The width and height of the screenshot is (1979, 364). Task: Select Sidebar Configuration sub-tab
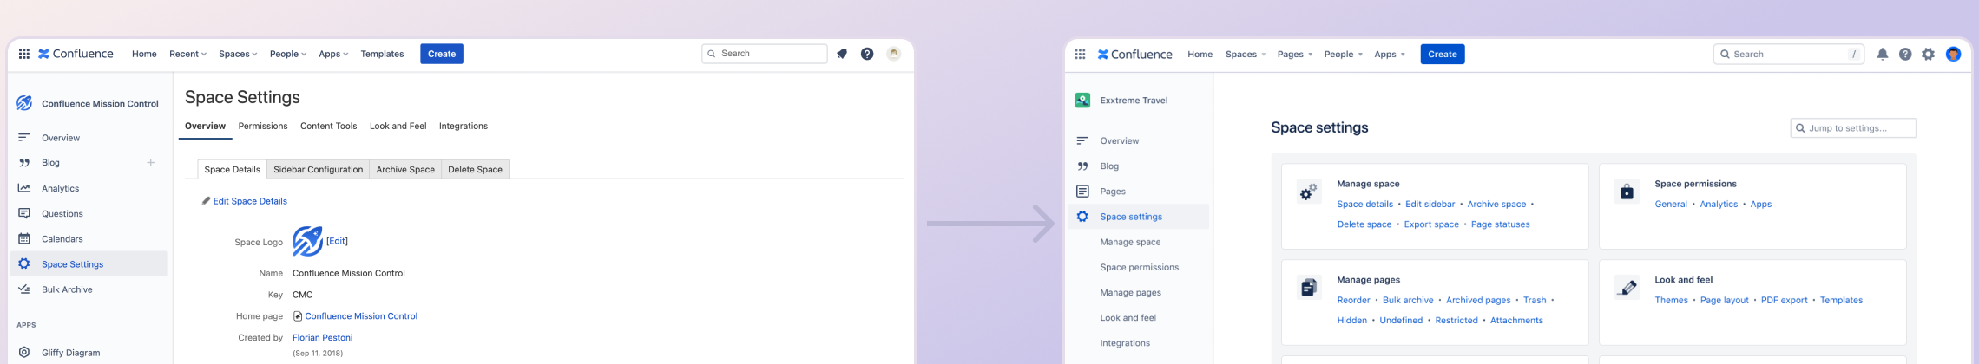click(x=319, y=169)
